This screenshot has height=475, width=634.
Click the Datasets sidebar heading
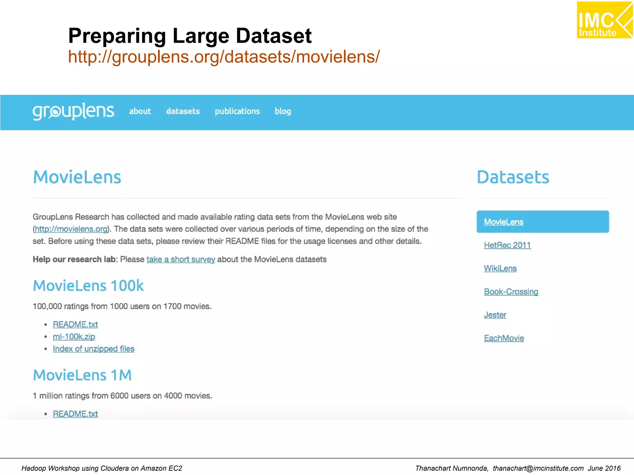[x=513, y=177]
